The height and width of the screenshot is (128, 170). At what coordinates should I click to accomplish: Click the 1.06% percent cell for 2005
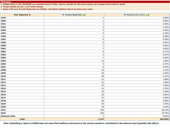[x=166, y=61]
